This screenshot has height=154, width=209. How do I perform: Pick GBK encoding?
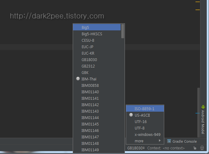pyautogui.click(x=97, y=72)
